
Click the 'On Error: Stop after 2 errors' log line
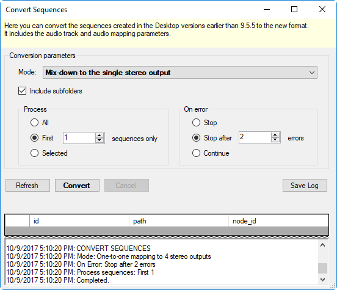(x=81, y=264)
